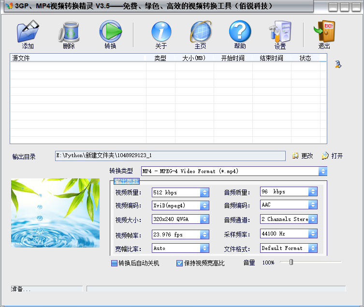This screenshot has height=307, width=364.
Task: Click the 打开 (Open) output folder button
Action: point(333,156)
